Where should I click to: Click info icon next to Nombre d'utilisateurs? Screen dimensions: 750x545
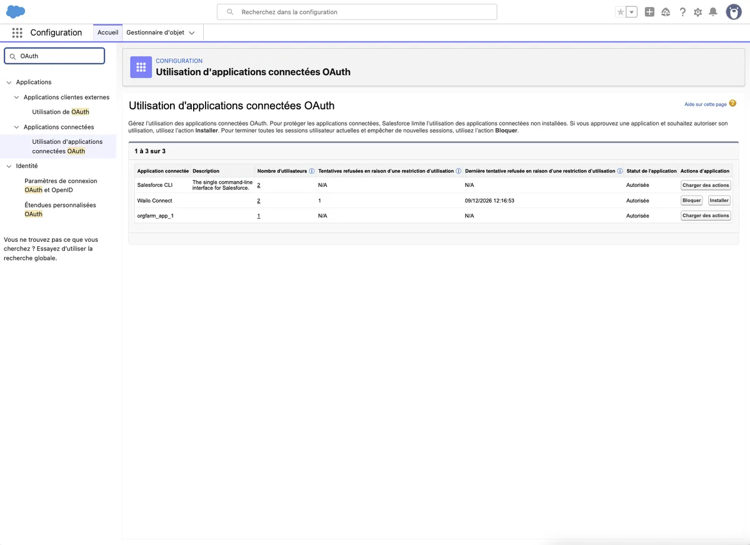click(312, 171)
